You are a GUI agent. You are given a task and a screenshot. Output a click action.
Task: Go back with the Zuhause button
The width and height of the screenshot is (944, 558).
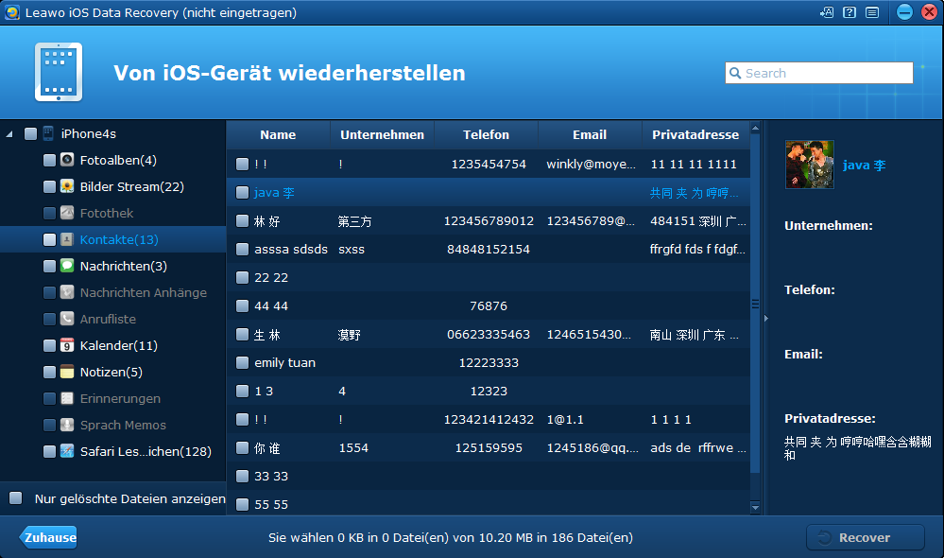[48, 537]
